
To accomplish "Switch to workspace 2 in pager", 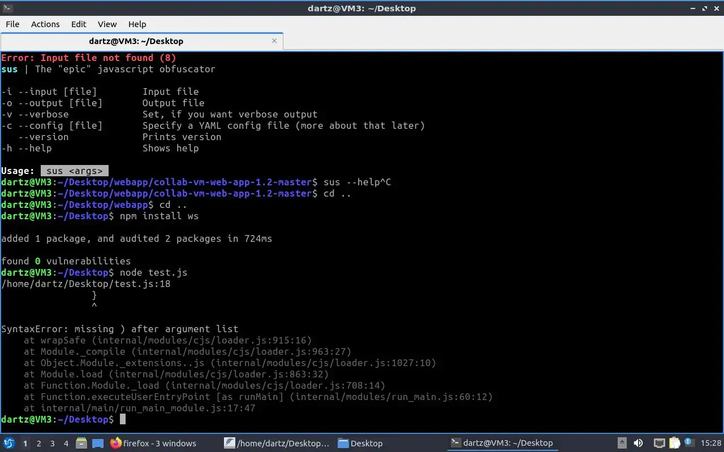I will [39, 444].
